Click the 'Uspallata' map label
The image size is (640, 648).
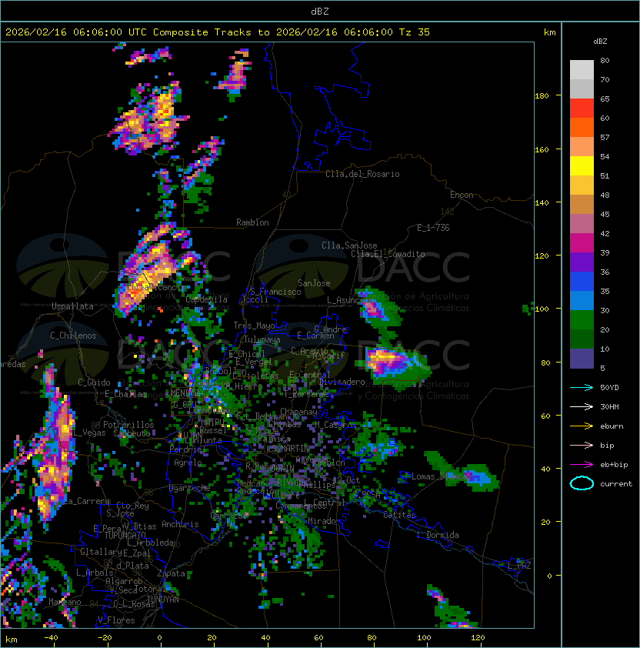tap(72, 306)
